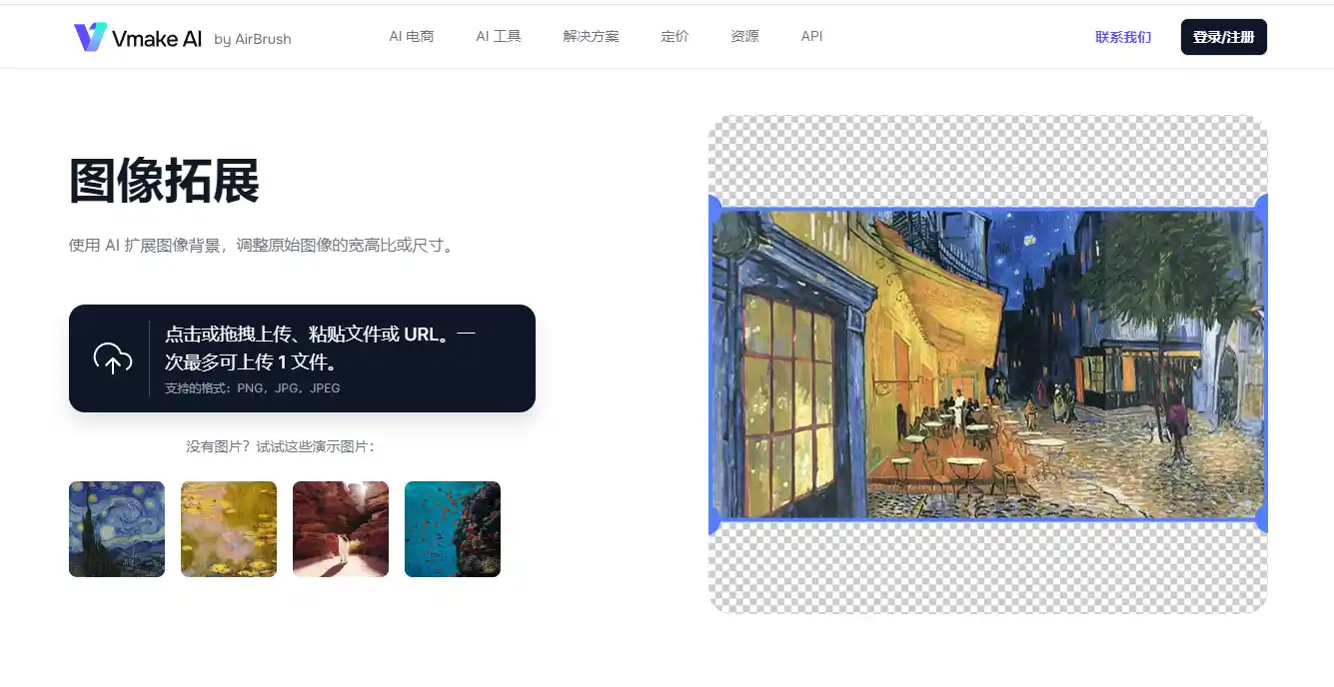This screenshot has height=687, width=1334.
Task: Open the AI 电商 menu
Action: (x=412, y=36)
